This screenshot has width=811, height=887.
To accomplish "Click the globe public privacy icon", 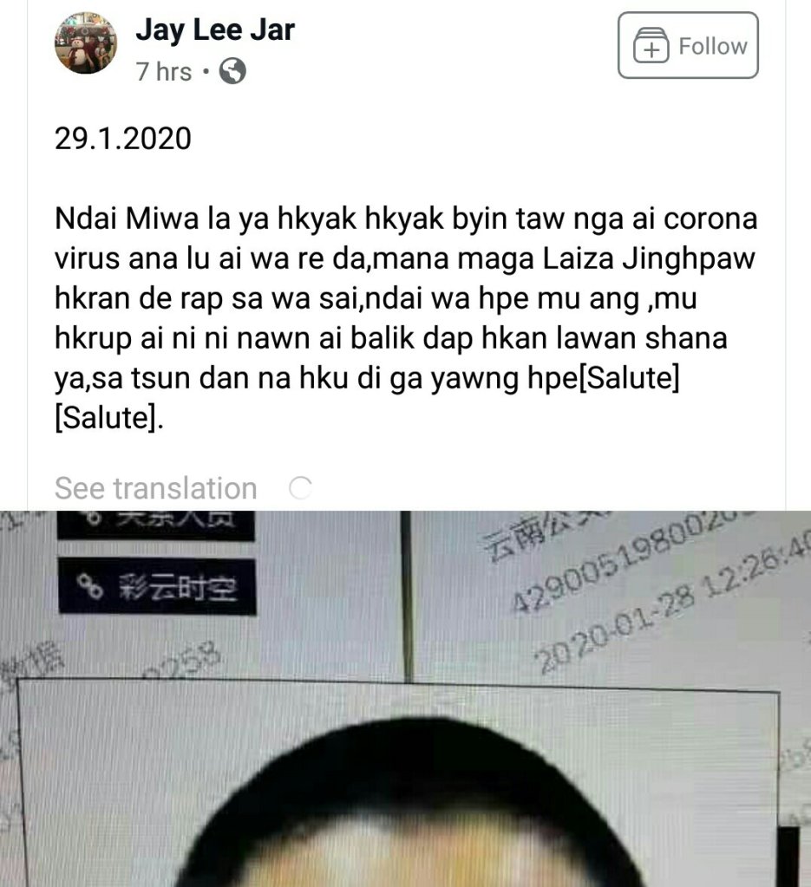I will click(232, 71).
